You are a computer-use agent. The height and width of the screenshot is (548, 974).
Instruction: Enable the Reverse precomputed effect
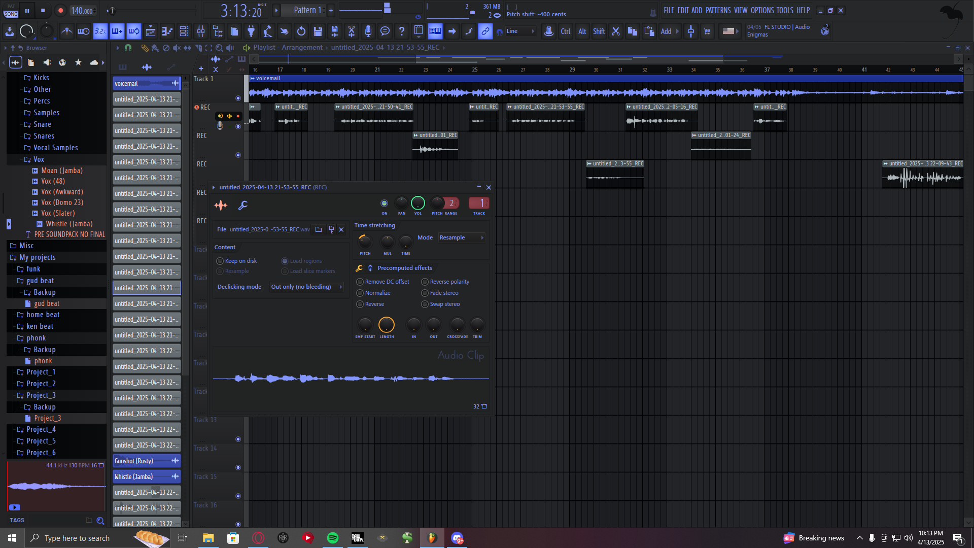pyautogui.click(x=360, y=304)
